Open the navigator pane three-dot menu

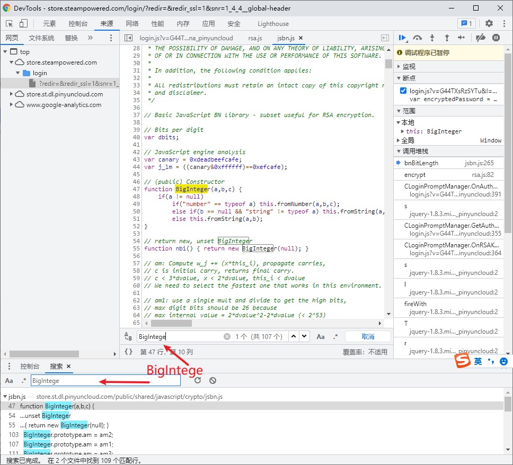click(x=111, y=38)
